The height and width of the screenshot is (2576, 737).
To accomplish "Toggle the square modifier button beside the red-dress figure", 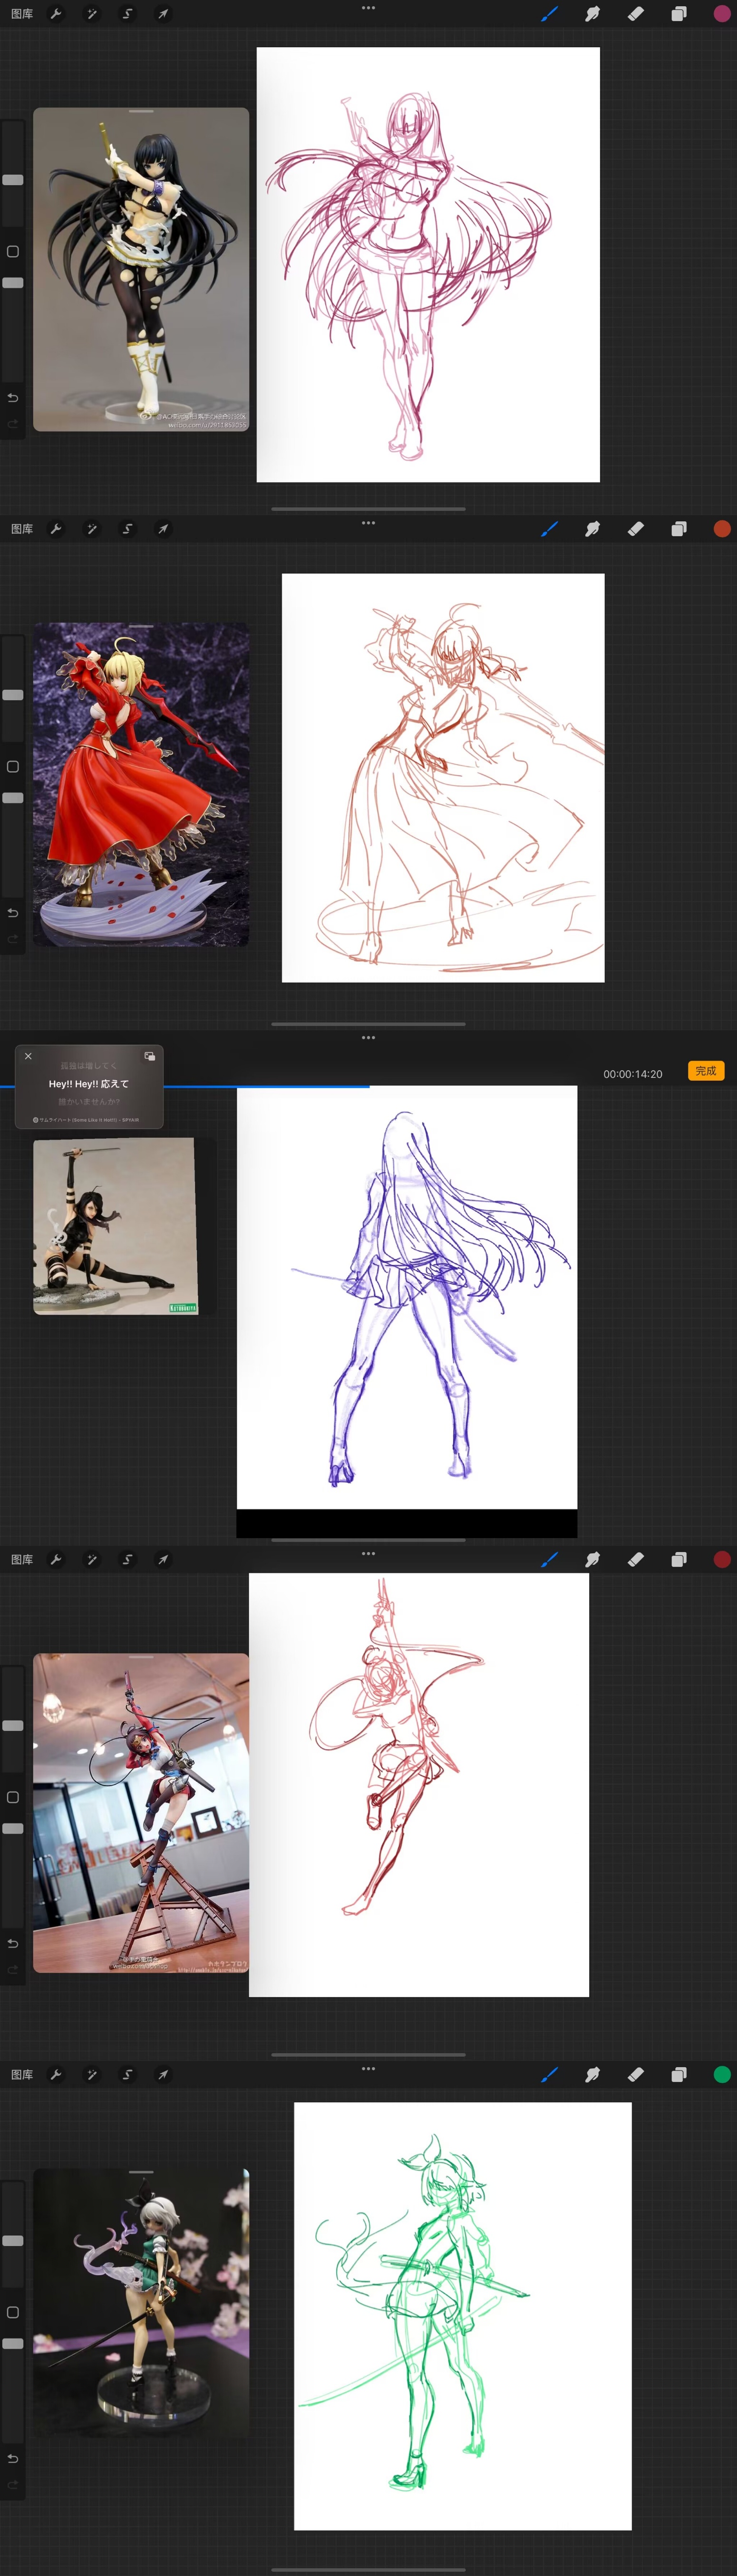I will pos(13,767).
